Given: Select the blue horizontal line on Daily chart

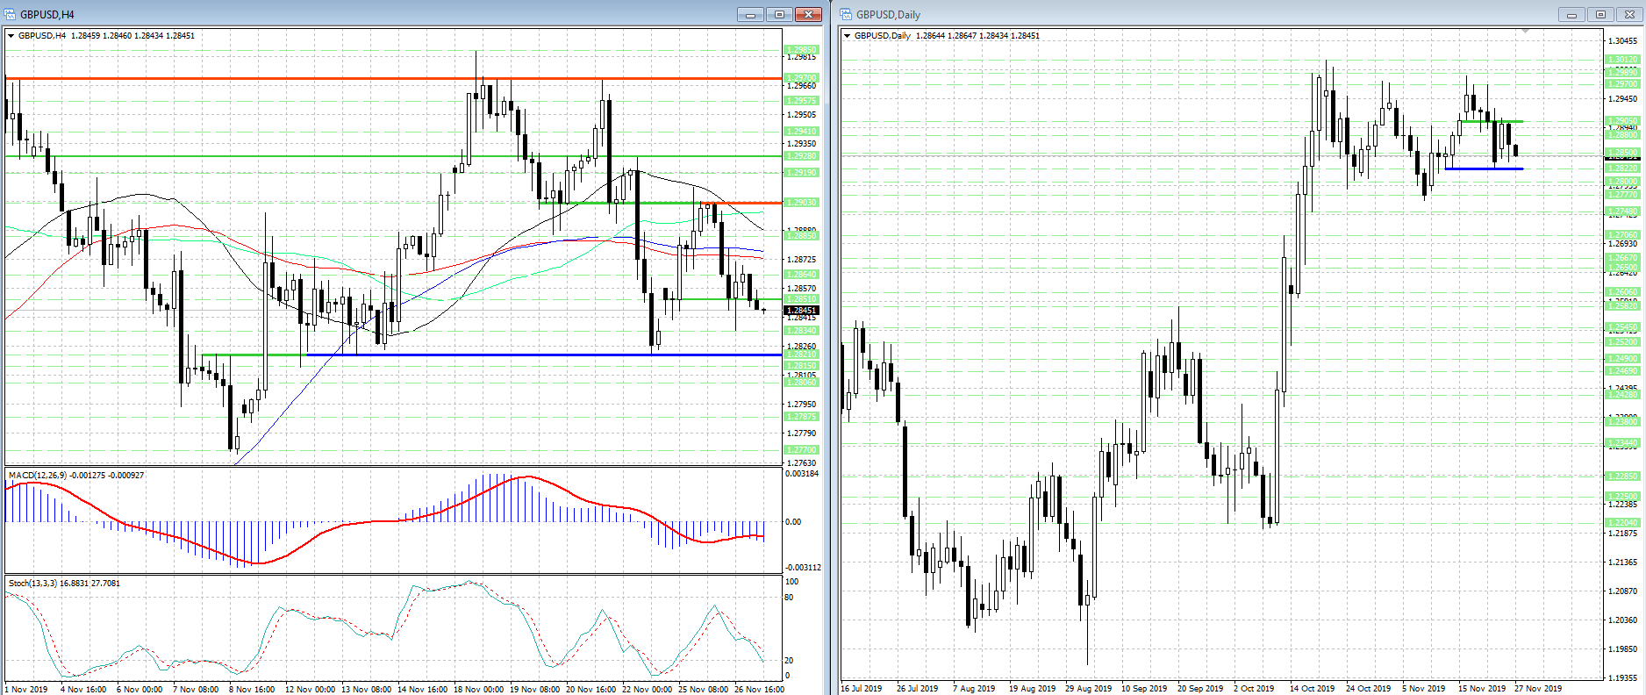Looking at the screenshot, I should tap(1483, 168).
